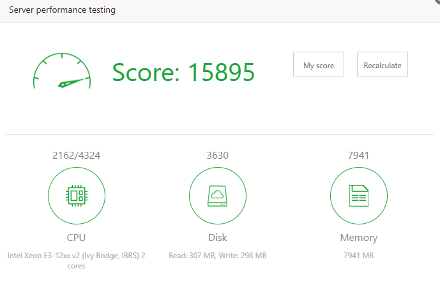Click the 7941 MB memory size text
Screen dimensions: 440x292
(358, 256)
